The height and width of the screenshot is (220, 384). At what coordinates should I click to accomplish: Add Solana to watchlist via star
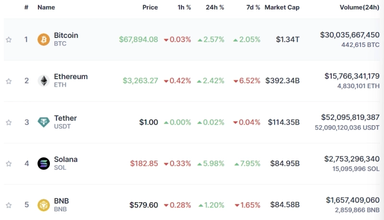[9, 164]
